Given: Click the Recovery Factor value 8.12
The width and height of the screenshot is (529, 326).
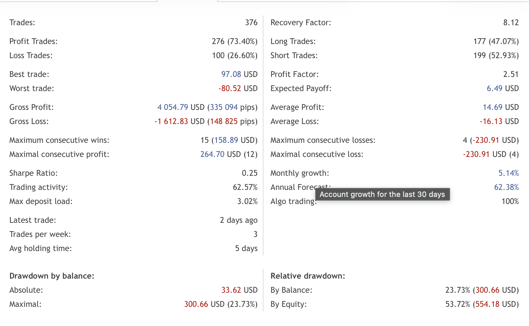Looking at the screenshot, I should (x=512, y=22).
